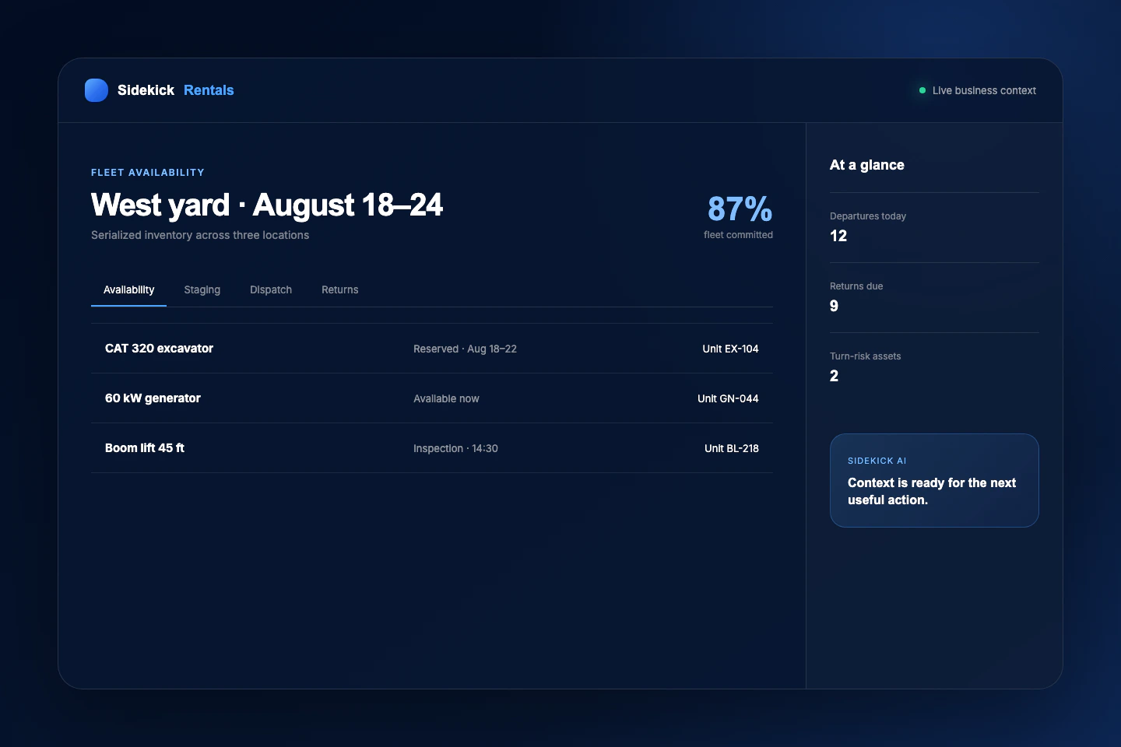Click the Rentals header link
1121x747 pixels.
point(209,90)
